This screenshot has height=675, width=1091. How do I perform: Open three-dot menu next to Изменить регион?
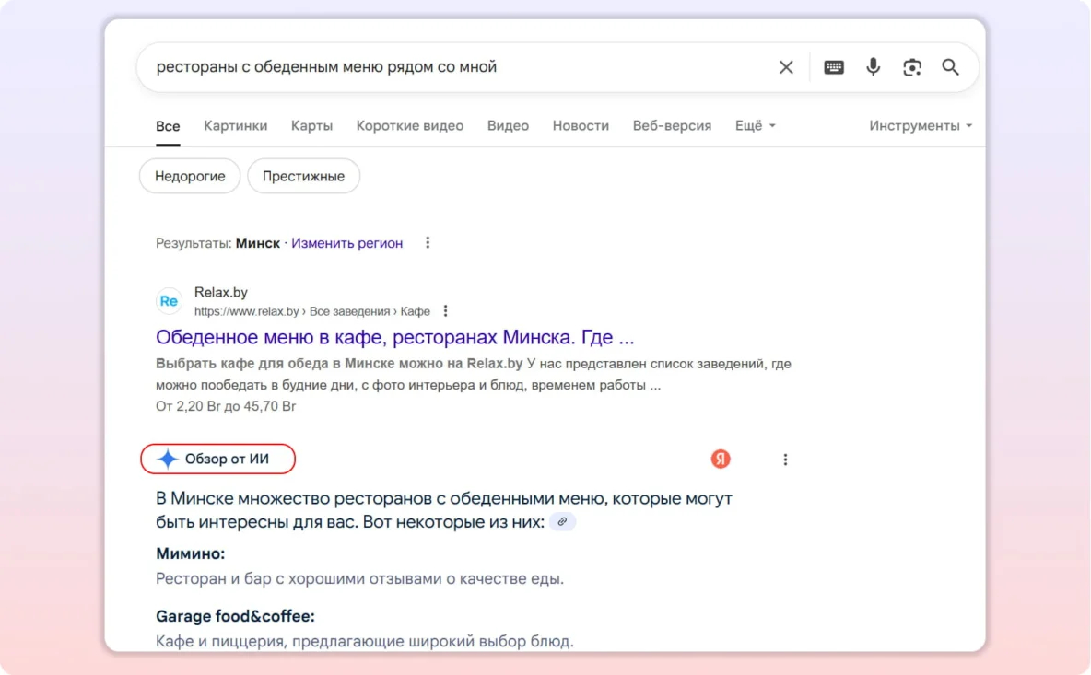click(428, 242)
